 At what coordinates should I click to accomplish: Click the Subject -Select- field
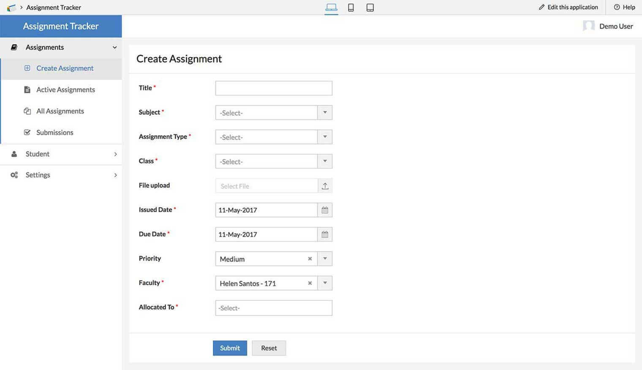[x=267, y=113]
